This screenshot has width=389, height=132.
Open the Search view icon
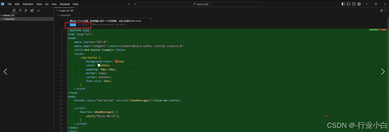(x=20, y=10)
